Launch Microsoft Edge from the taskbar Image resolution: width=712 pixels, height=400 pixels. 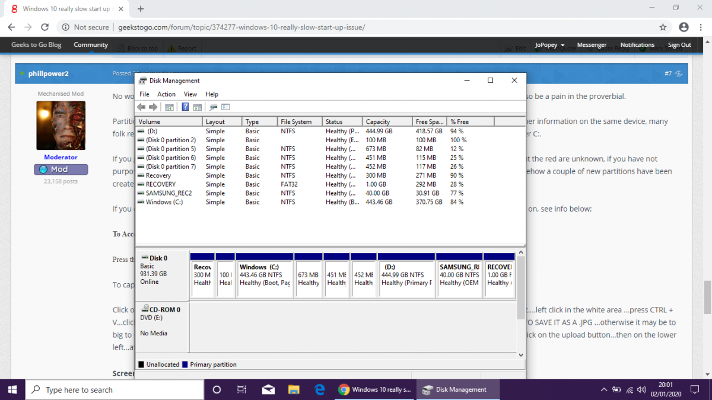click(319, 389)
